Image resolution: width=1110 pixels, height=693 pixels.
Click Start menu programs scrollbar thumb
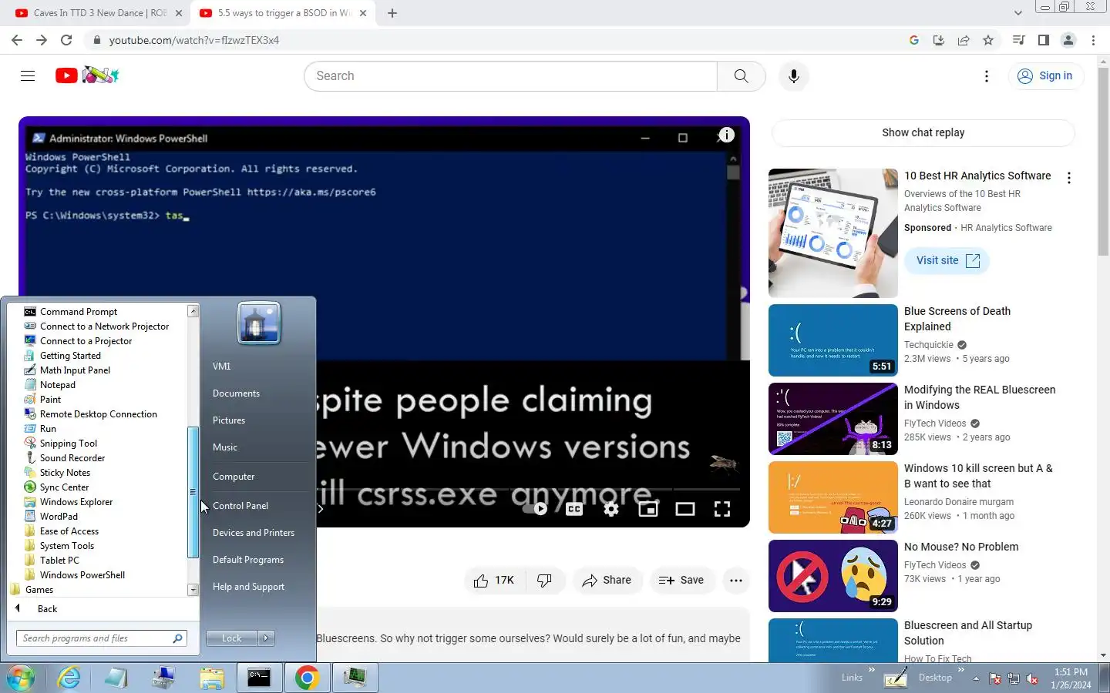[x=193, y=492]
